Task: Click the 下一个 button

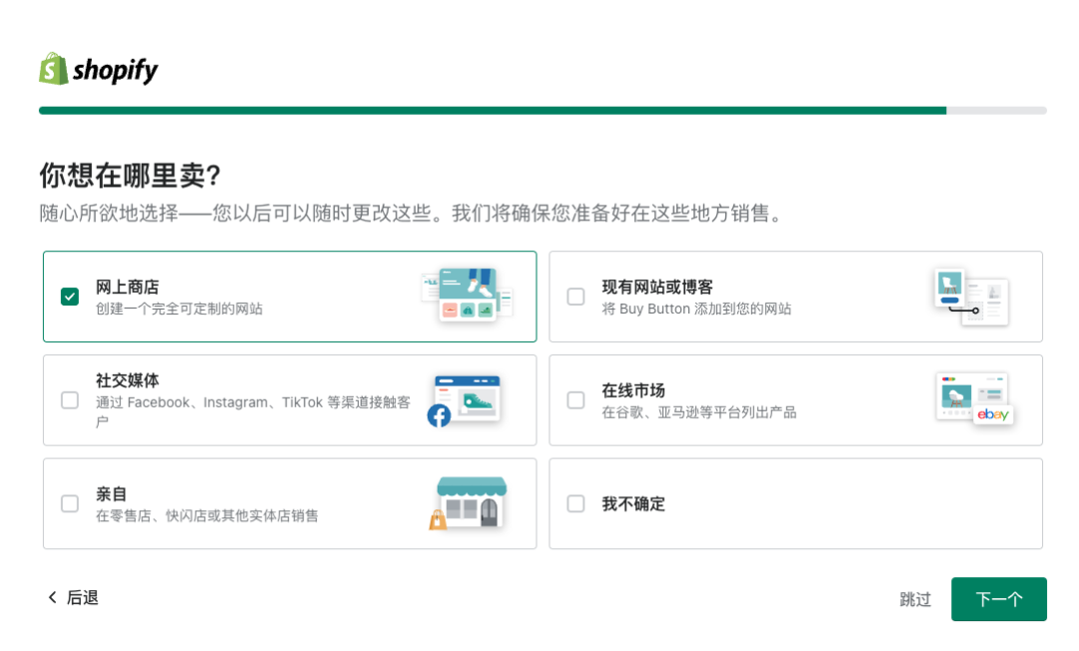Action: click(x=999, y=599)
